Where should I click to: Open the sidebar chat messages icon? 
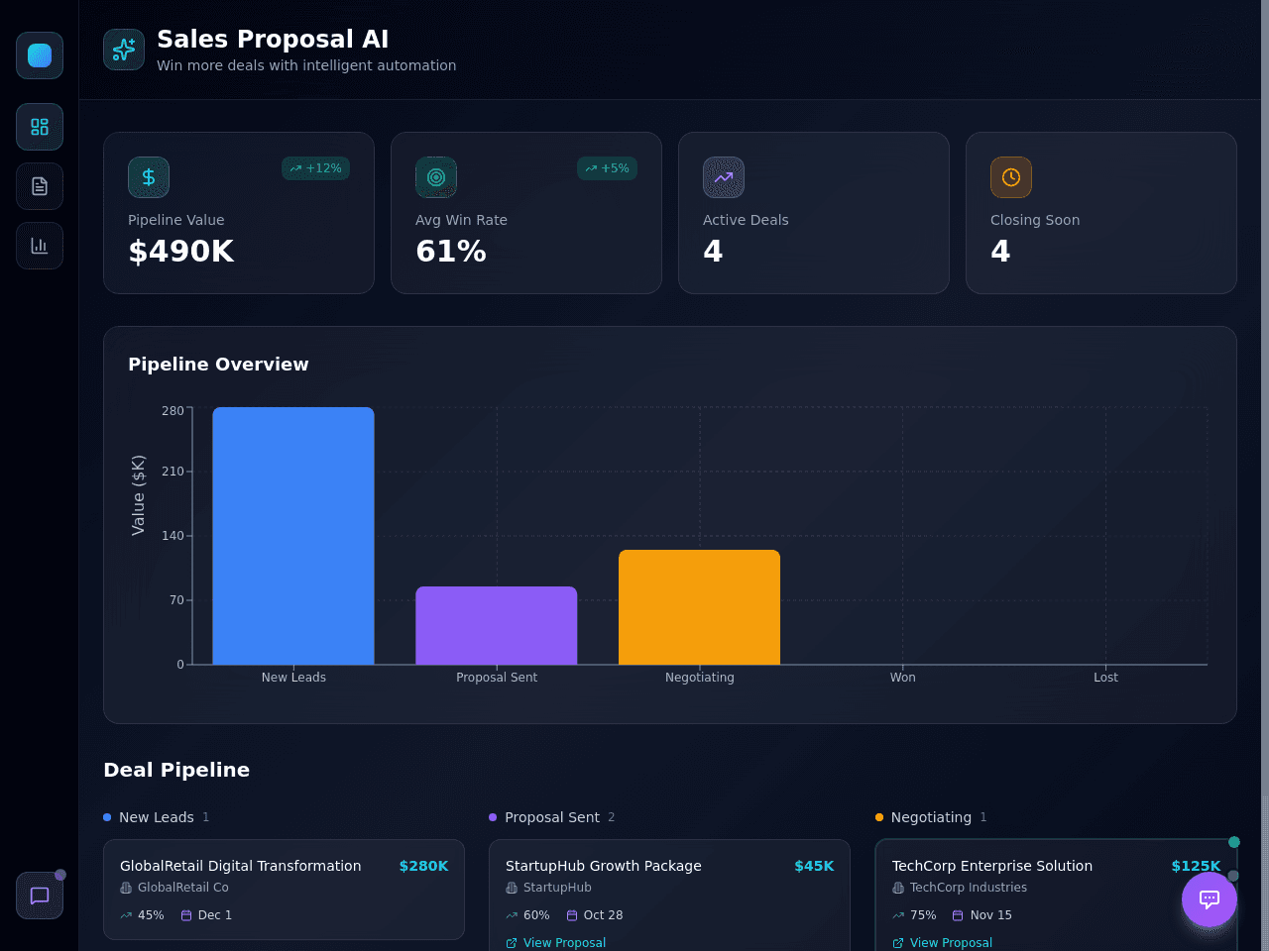[x=40, y=896]
